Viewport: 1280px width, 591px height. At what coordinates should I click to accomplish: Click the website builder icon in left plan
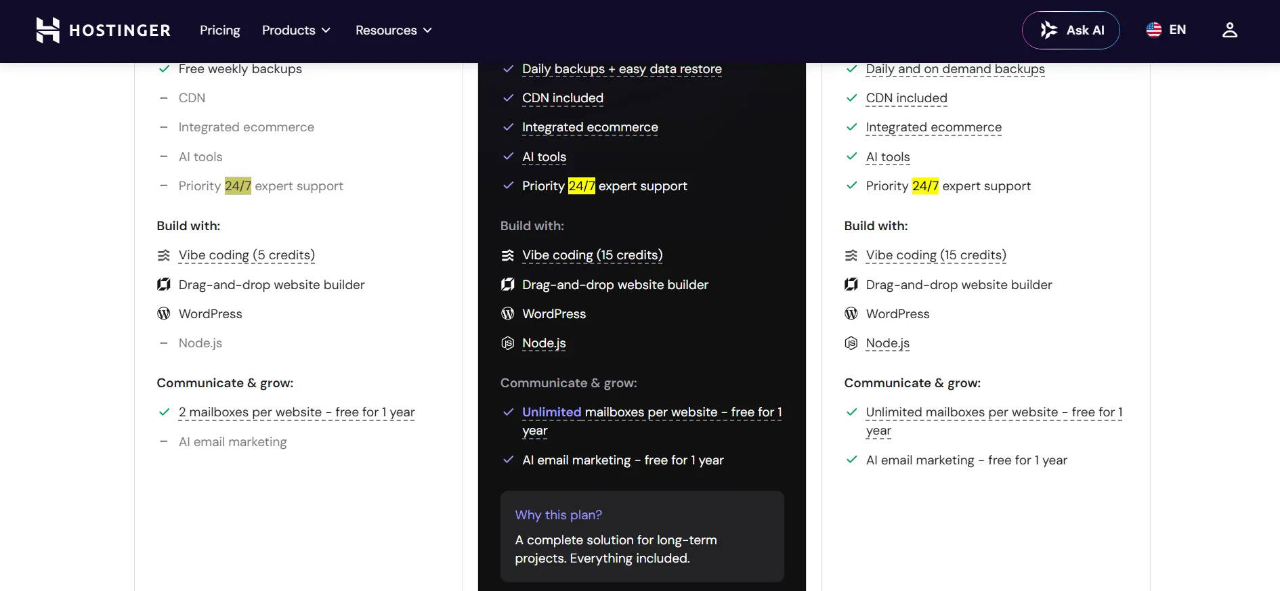[x=164, y=284]
